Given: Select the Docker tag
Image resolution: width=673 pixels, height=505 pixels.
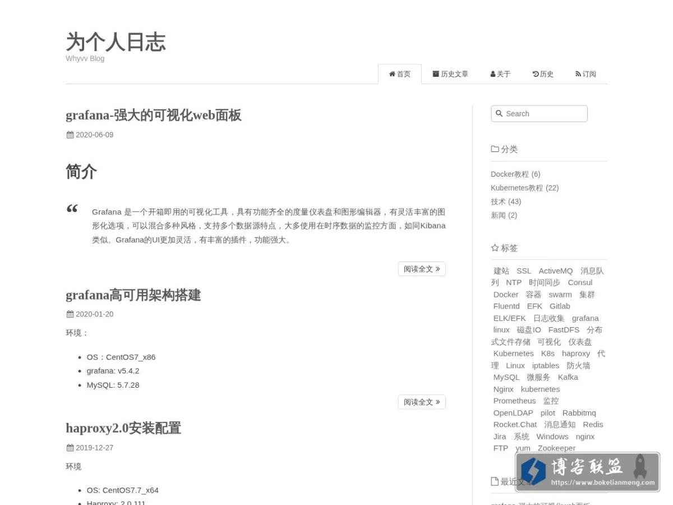Looking at the screenshot, I should [x=506, y=295].
